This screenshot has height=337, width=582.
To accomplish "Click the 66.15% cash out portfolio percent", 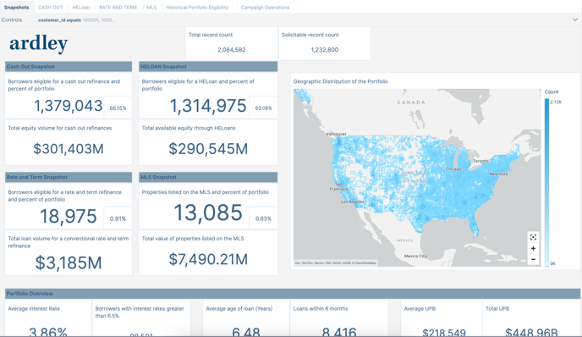I will coord(118,108).
